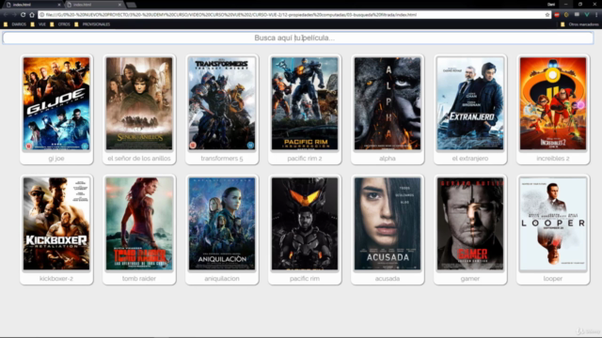Open the Chrome three-dot menu
This screenshot has height=338, width=602.
596,15
